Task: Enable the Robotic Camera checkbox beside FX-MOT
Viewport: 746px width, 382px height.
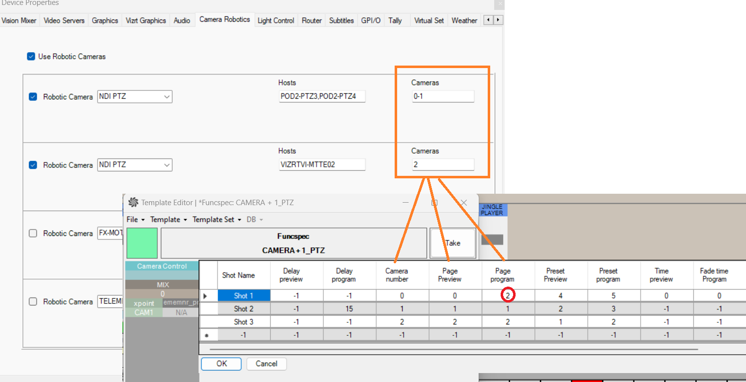Action: tap(33, 233)
